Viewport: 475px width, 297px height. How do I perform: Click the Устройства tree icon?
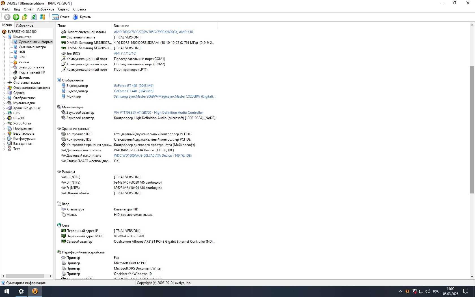(10, 123)
